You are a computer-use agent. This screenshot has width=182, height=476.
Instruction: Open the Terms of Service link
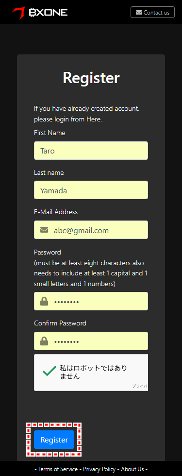click(58, 469)
